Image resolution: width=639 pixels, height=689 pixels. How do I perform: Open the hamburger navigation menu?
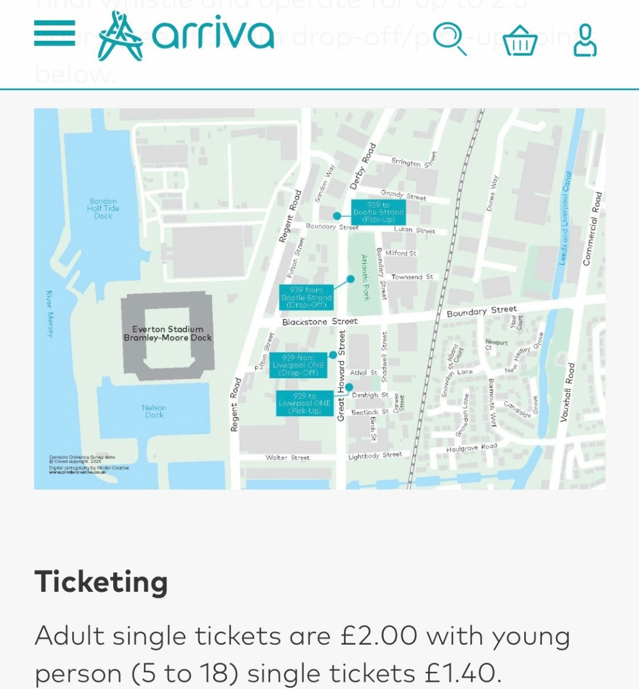[54, 33]
